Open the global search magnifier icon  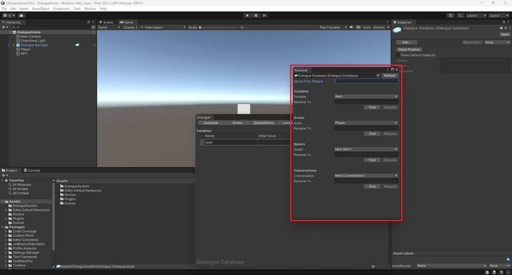tap(460, 15)
